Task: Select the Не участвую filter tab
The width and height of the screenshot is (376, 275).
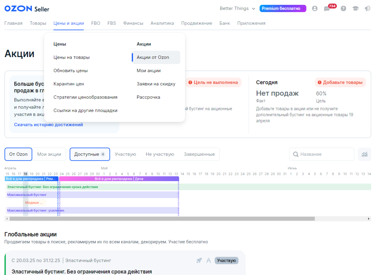Action: (x=160, y=154)
